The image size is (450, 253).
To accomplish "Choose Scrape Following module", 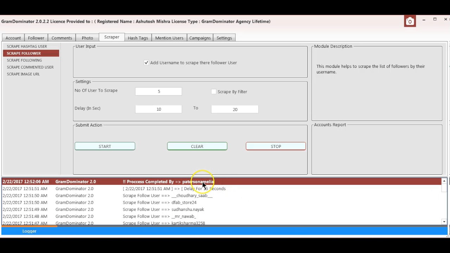I will click(x=31, y=60).
